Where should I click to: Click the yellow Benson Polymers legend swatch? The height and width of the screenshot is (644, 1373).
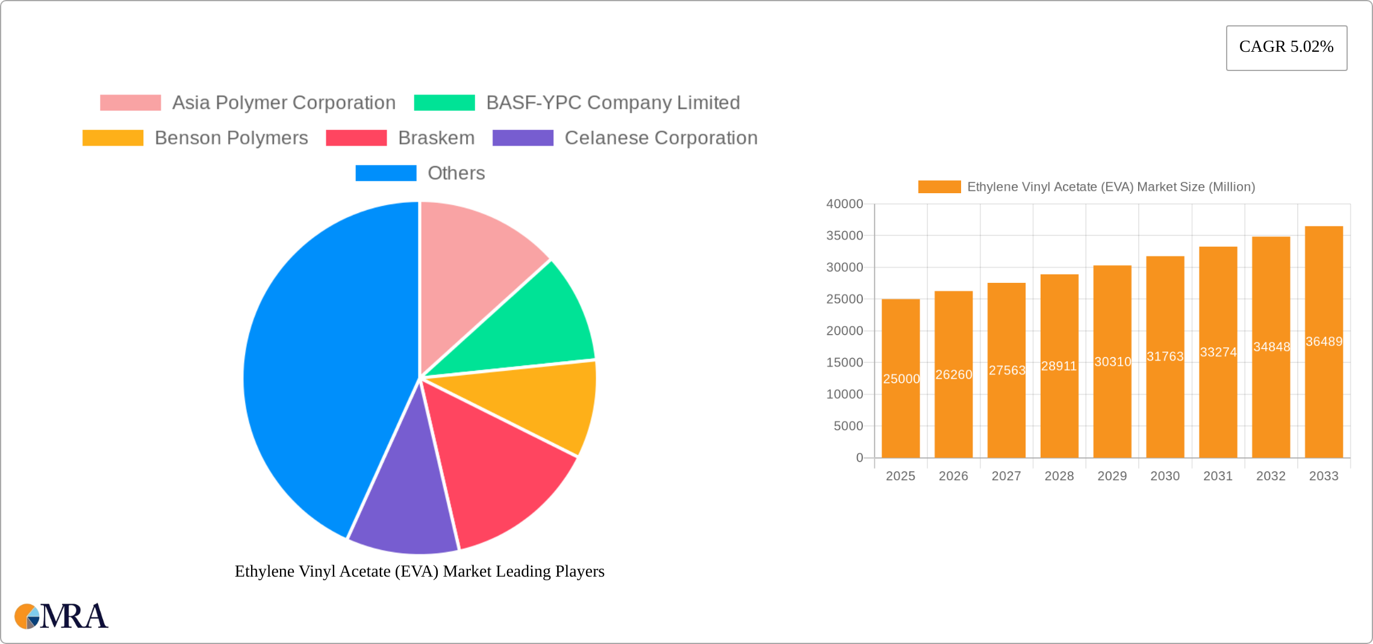pos(113,138)
